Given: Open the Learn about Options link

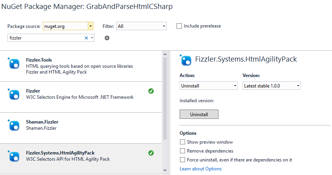Looking at the screenshot, I should (x=201, y=169).
